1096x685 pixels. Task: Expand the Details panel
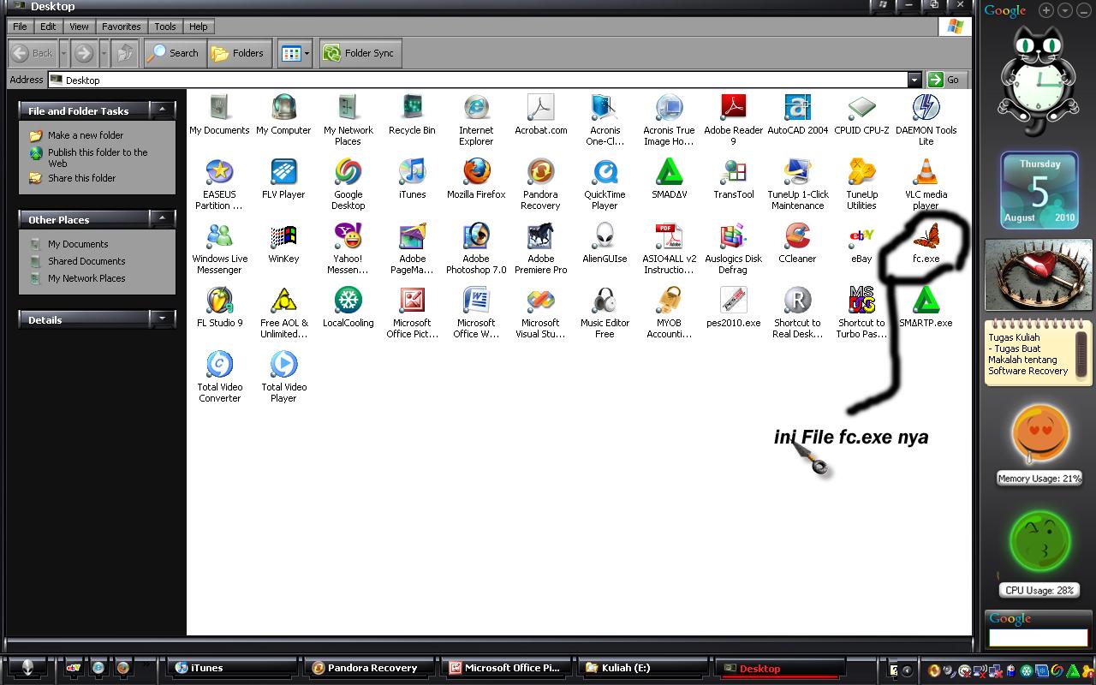(x=162, y=319)
